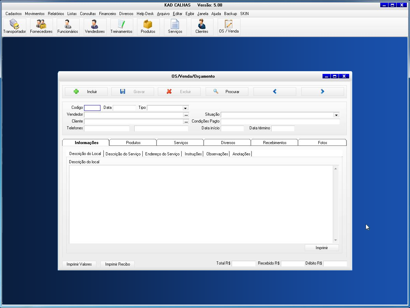
Task: Click the text area scrollbar up arrow
Action: (x=336, y=169)
